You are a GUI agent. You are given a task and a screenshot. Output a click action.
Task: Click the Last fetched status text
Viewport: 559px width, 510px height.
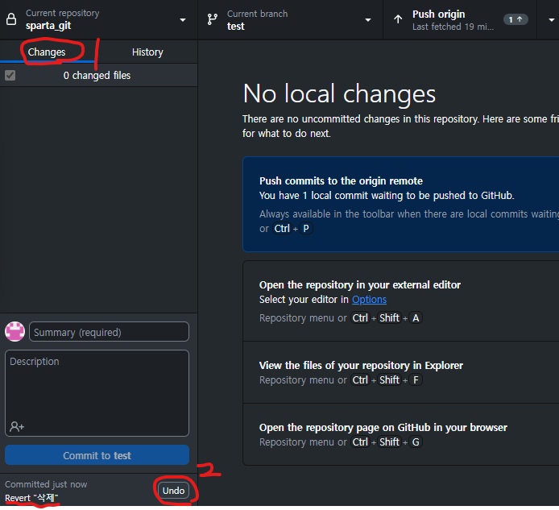(x=453, y=27)
